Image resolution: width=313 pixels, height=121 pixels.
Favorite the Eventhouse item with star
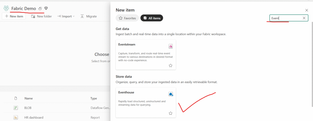click(x=171, y=113)
